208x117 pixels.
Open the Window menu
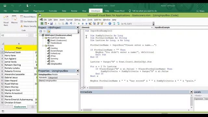[x=107, y=19]
